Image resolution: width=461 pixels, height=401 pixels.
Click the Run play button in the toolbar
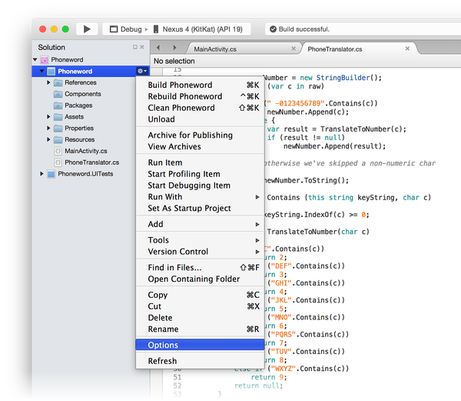pyautogui.click(x=87, y=29)
